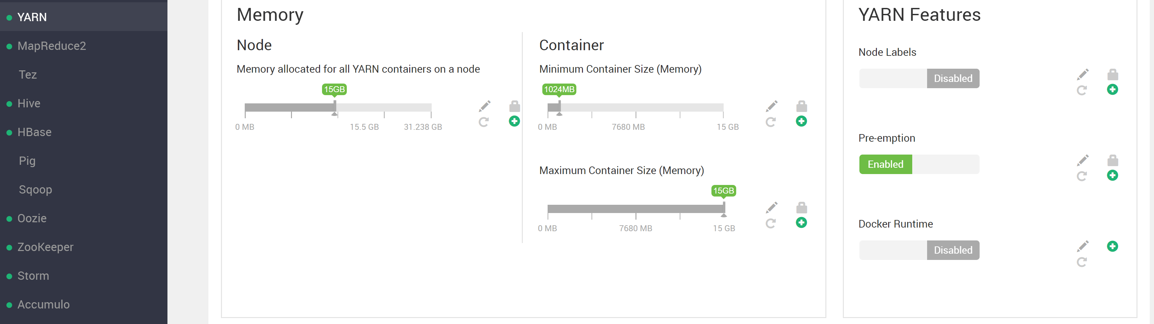Click the pencil edit icon for Node memory
The width and height of the screenshot is (1154, 324).
point(484,106)
